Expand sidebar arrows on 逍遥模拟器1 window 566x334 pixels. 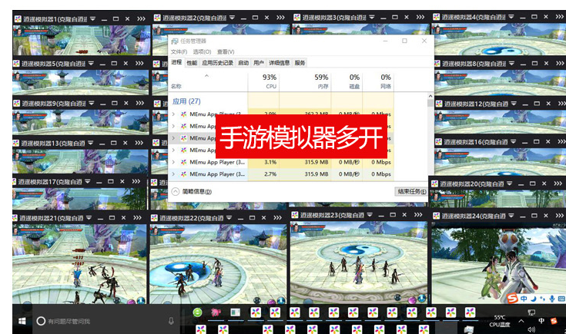coord(141,18)
